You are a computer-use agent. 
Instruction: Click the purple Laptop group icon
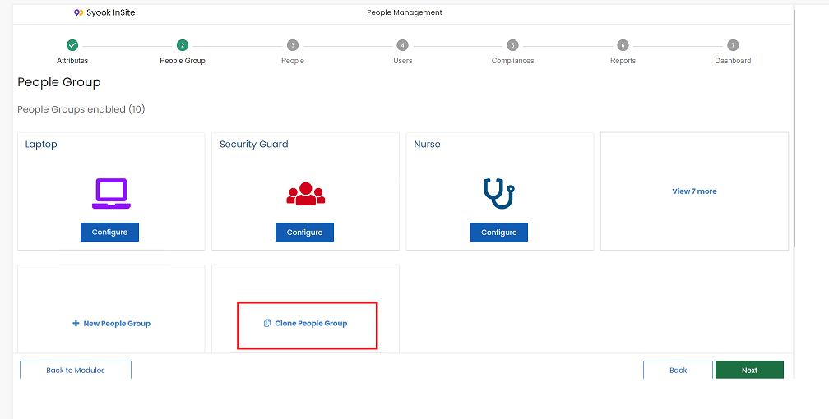click(x=111, y=194)
